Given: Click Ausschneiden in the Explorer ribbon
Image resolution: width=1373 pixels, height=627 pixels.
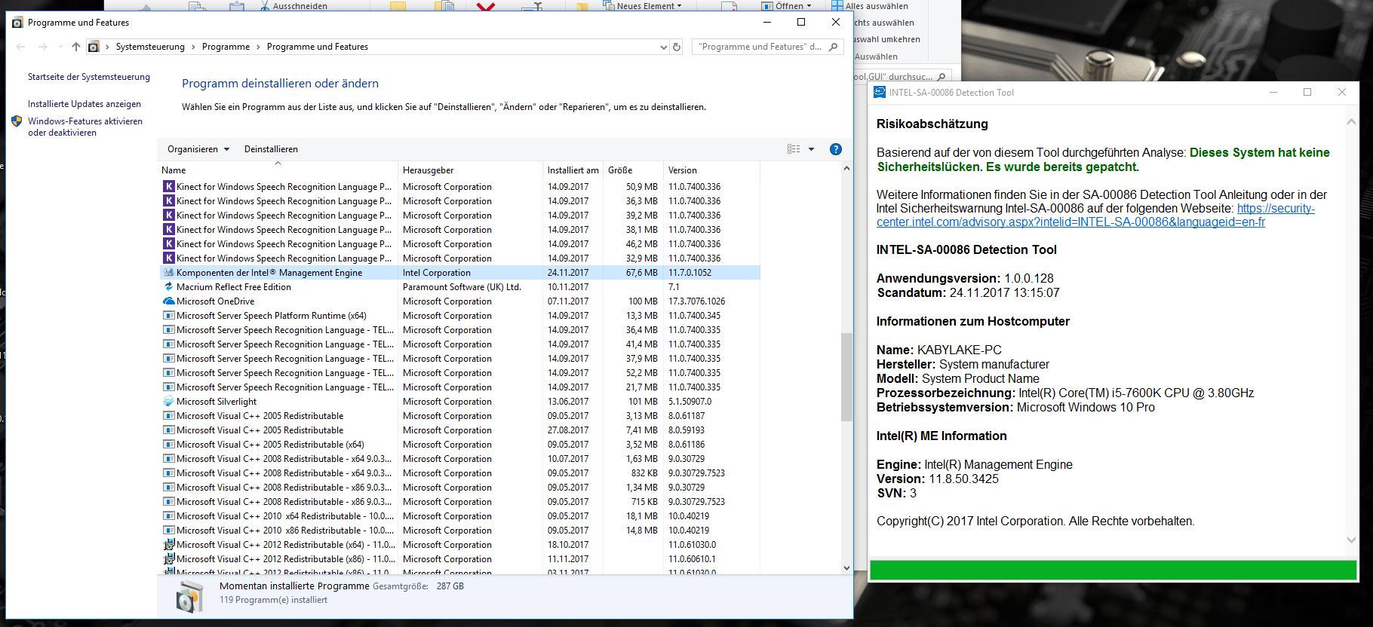Looking at the screenshot, I should [x=294, y=6].
